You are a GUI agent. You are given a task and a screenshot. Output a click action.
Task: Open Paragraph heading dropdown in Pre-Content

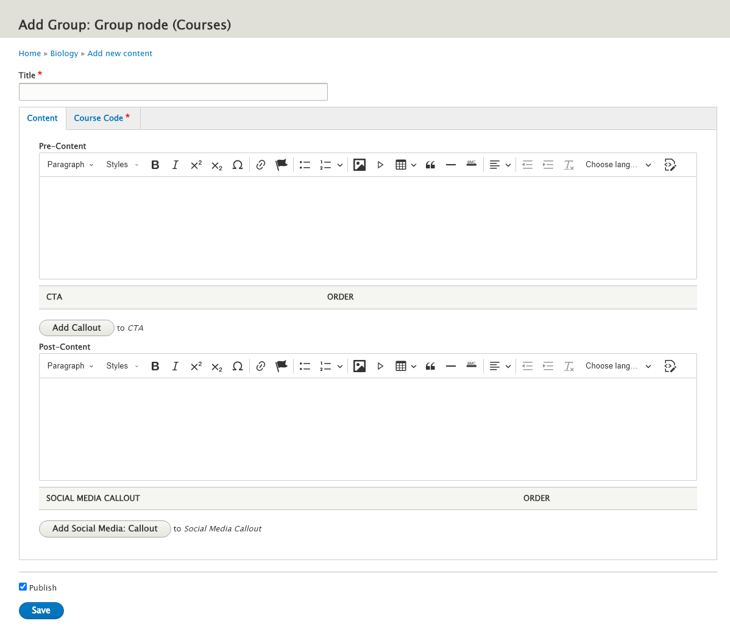coord(70,165)
